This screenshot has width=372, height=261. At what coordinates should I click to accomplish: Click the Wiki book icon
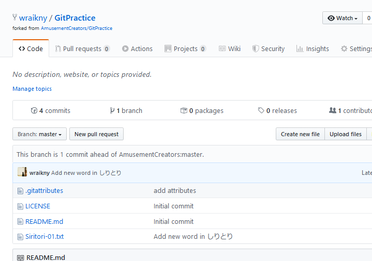point(222,48)
